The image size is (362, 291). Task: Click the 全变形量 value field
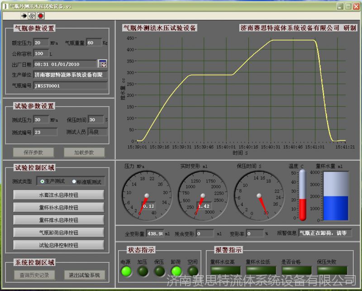pos(155,234)
